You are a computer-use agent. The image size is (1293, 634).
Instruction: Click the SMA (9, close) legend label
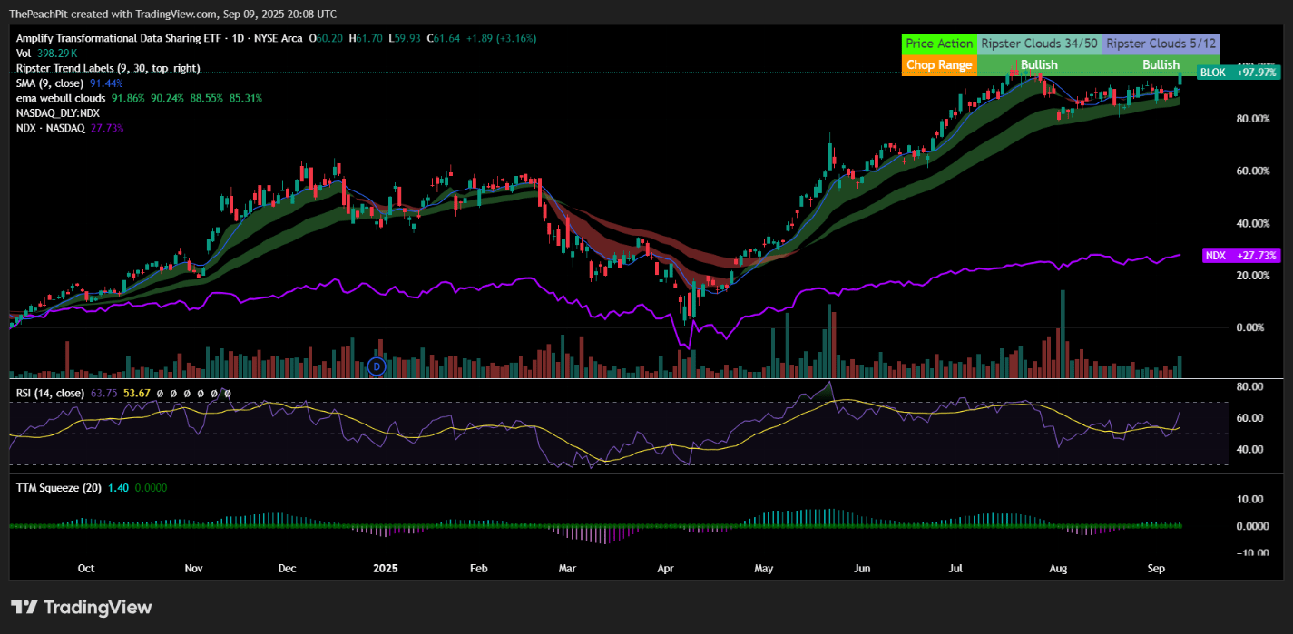point(51,83)
